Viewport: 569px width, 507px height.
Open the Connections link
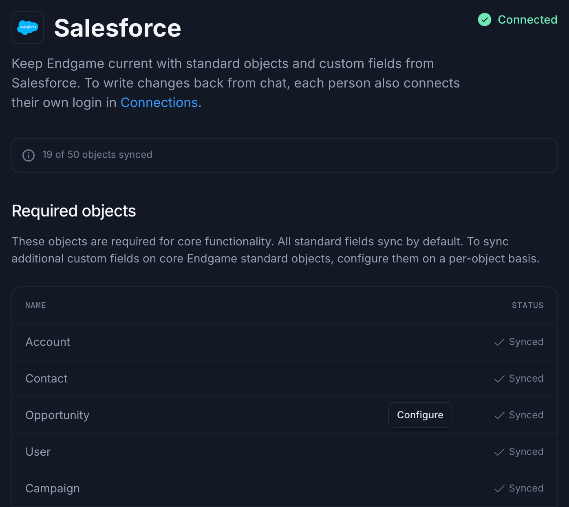click(x=159, y=103)
